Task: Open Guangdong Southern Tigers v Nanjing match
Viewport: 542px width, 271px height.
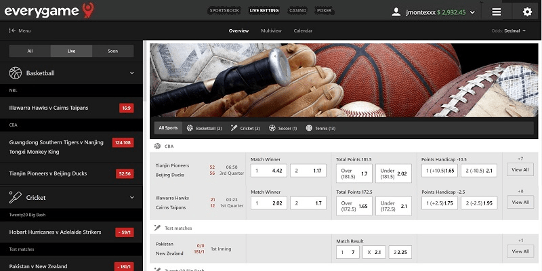Action: click(x=71, y=147)
